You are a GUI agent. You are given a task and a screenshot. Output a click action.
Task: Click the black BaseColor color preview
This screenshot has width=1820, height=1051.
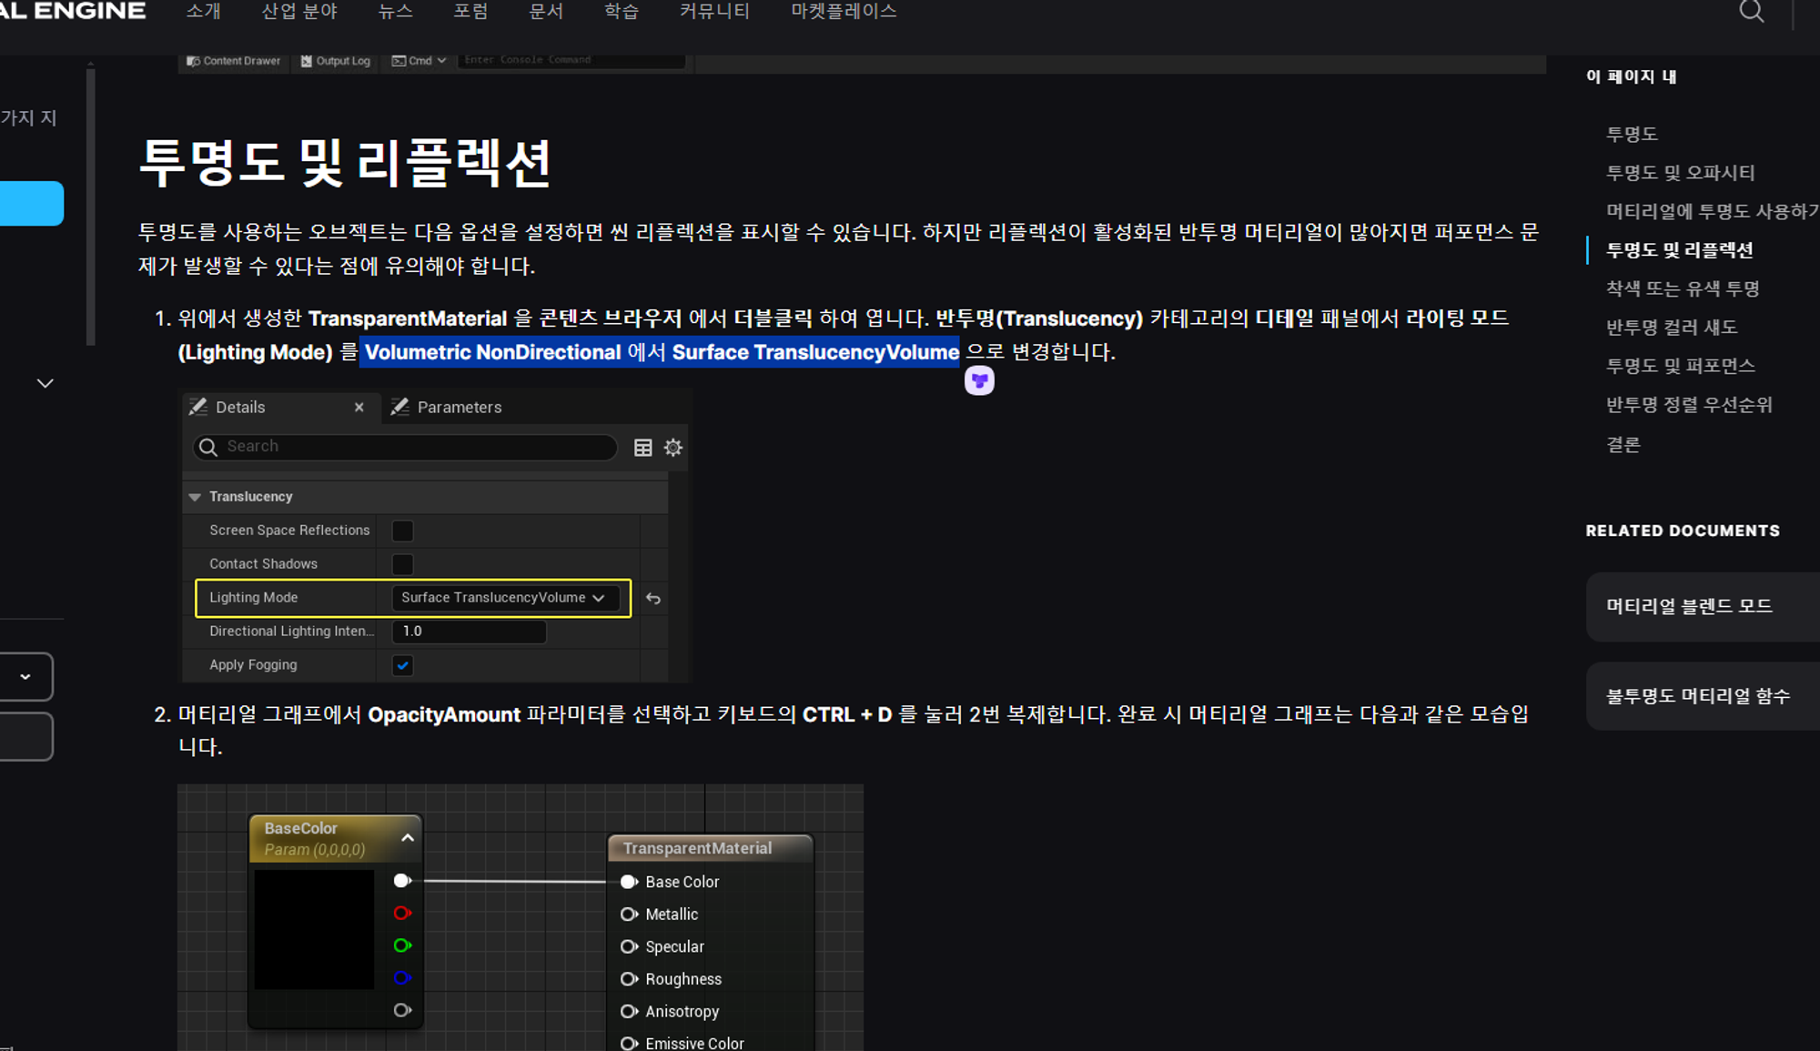(314, 929)
